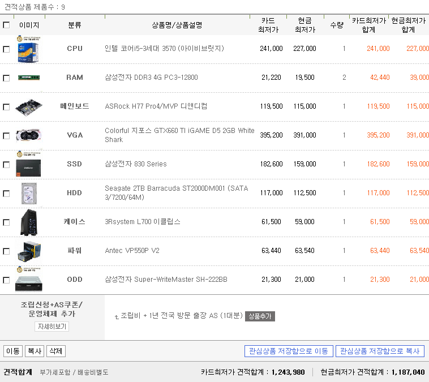429x382 pixels.
Task: Check the HDD row checkbox
Action: point(6,194)
